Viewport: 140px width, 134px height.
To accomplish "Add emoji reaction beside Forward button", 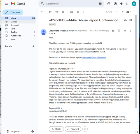I will click(x=85, y=129).
